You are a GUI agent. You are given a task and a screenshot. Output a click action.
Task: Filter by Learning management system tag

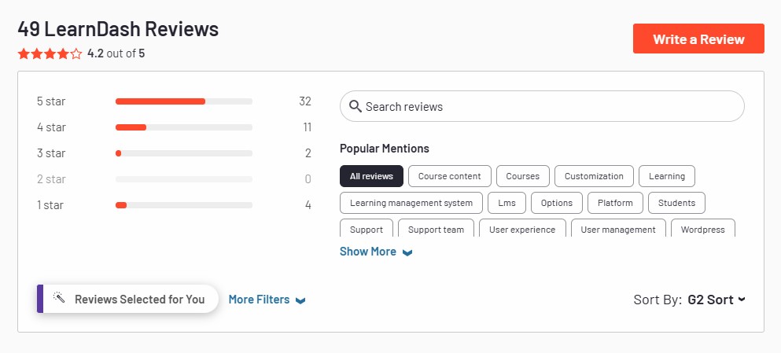411,203
